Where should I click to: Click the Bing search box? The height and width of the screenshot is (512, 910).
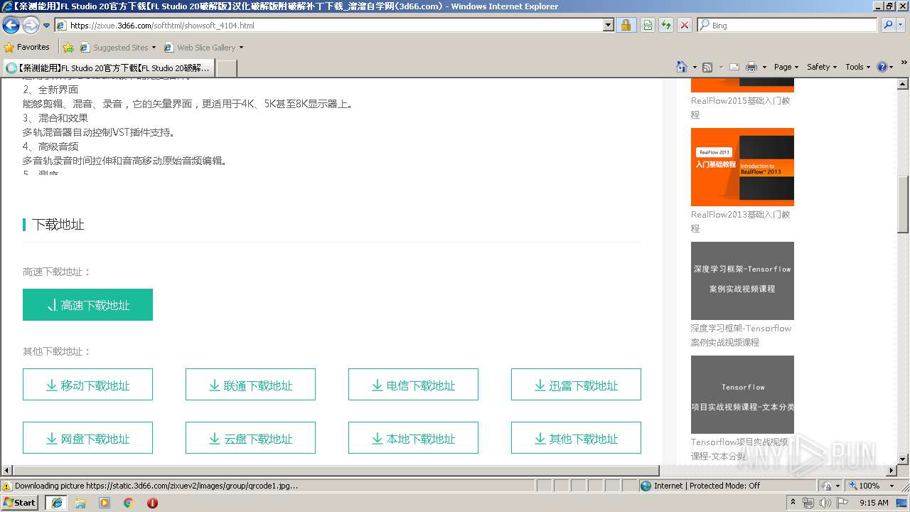[787, 25]
